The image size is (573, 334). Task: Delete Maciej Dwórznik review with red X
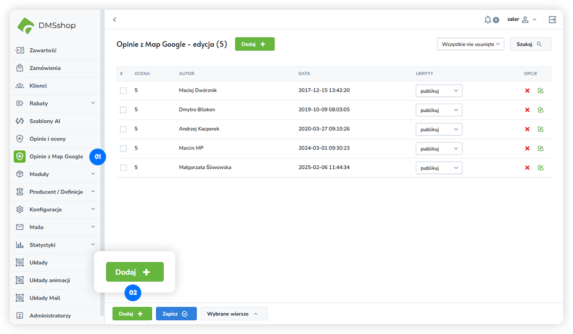(527, 91)
